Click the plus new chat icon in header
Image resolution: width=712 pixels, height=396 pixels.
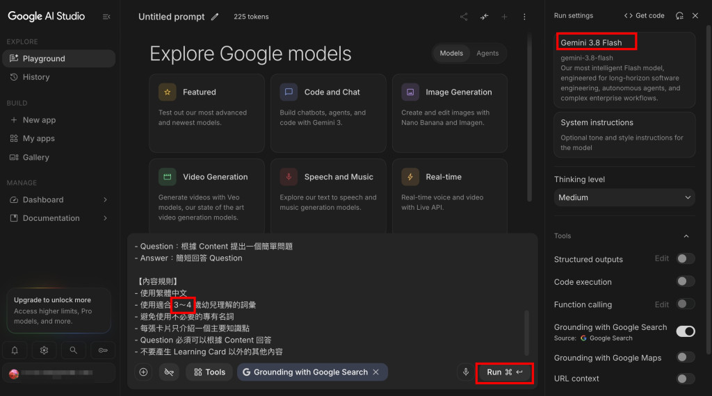pyautogui.click(x=504, y=17)
